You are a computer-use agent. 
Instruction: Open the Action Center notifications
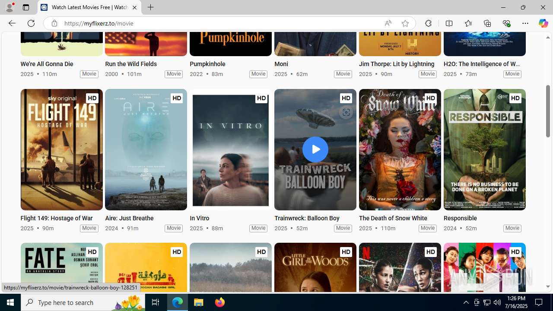[x=539, y=302]
